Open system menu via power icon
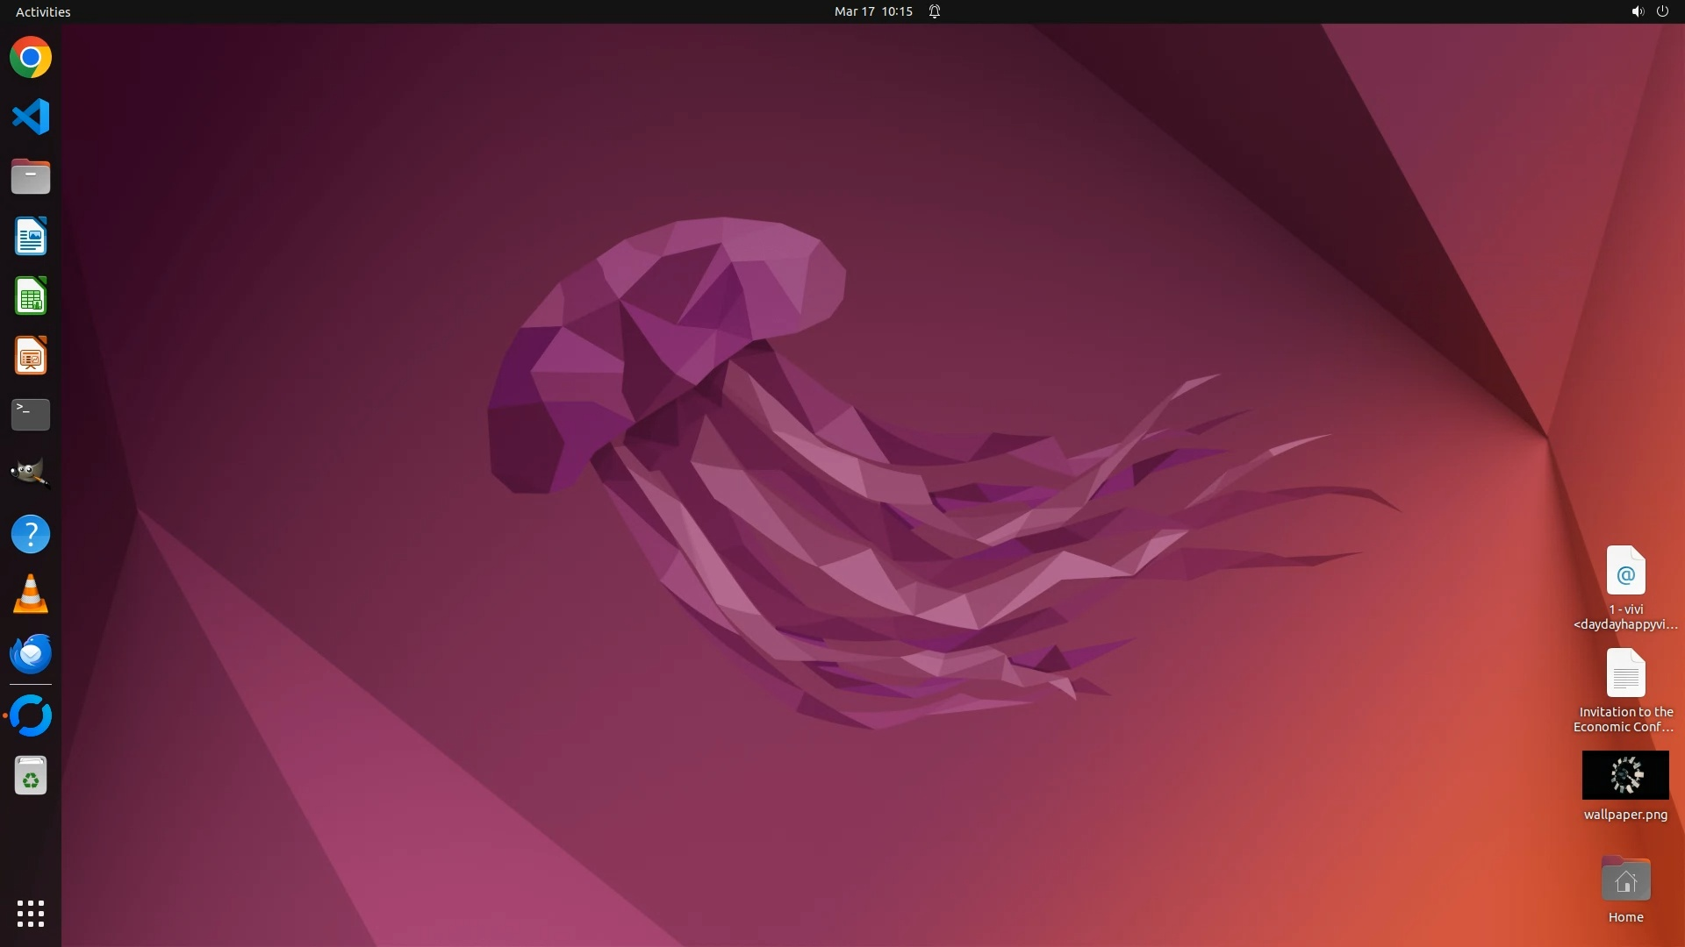The height and width of the screenshot is (947, 1685). (x=1662, y=11)
